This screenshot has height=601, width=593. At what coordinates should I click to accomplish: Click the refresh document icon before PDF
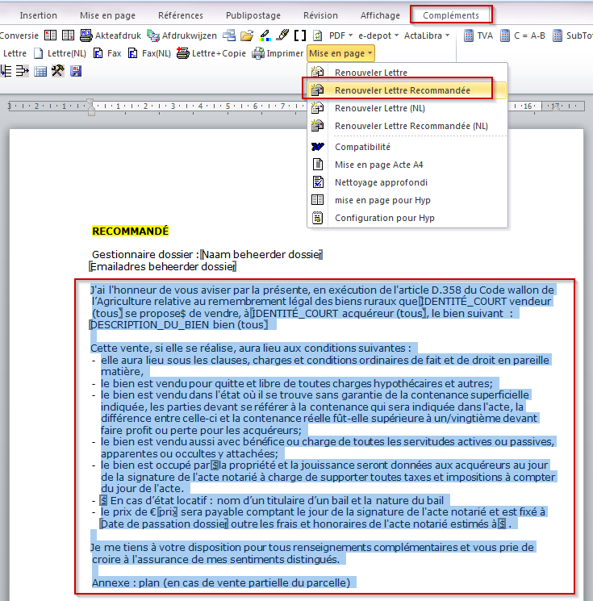click(x=317, y=35)
